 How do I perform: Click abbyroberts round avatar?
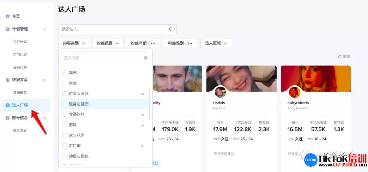tap(295, 92)
